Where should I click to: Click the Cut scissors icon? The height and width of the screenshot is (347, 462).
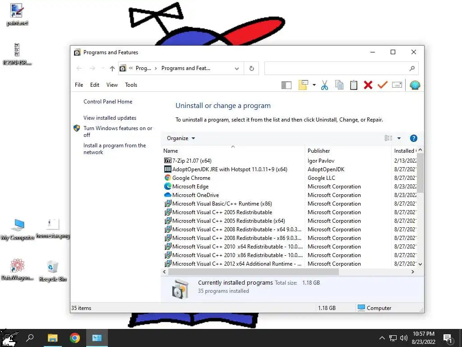point(324,85)
